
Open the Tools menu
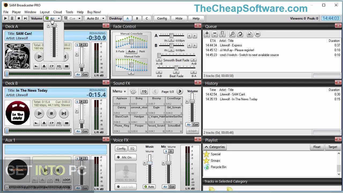click(x=69, y=12)
